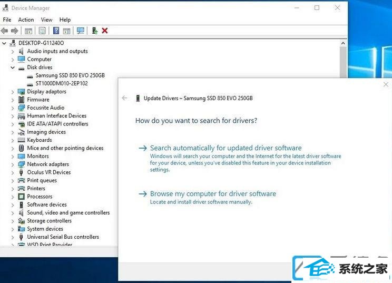Click the back arrow in the Update Drivers dialog

point(124,98)
